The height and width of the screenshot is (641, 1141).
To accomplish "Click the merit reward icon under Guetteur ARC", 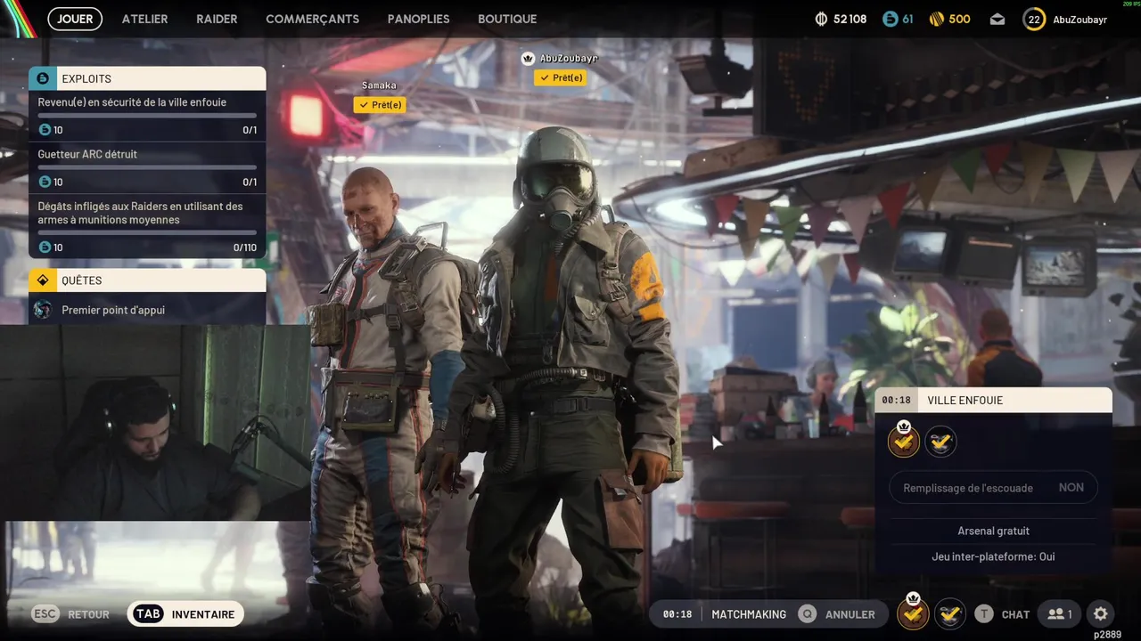I will (45, 182).
